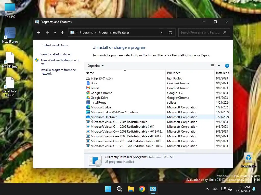Screen dimensions: 261x195
Task: Click the Forward navigation arrow
Action: pos(47,32)
